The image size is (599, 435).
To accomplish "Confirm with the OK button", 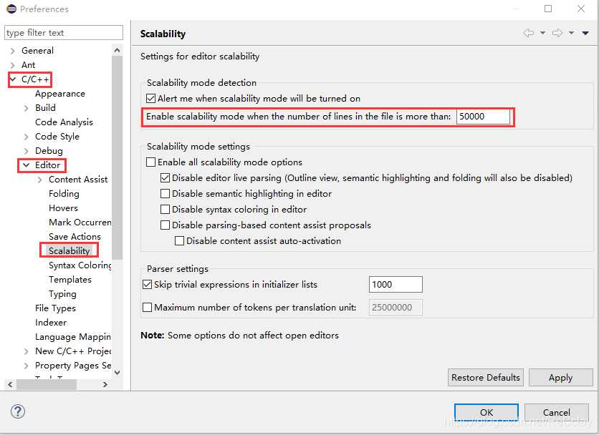I will point(487,413).
